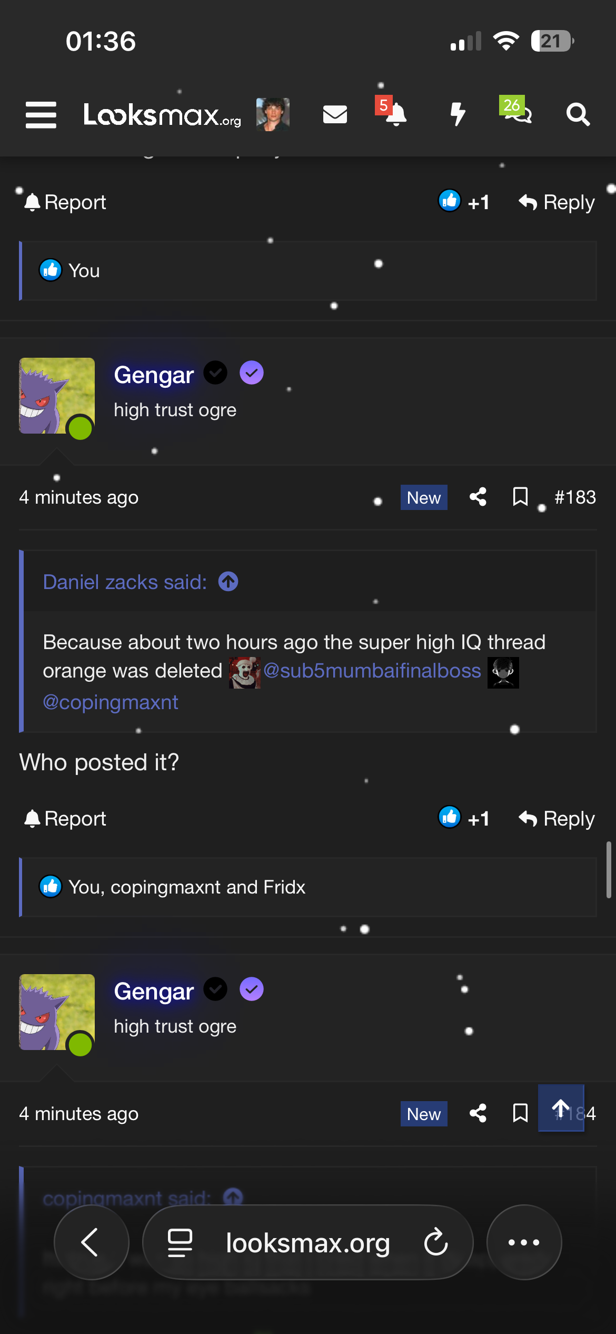Click the scroll-to-top arrow button
The height and width of the screenshot is (1334, 616).
click(561, 1108)
